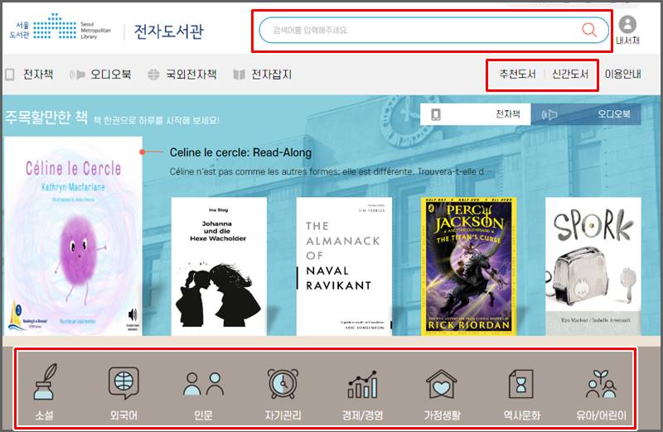
Task: Click the tablet icon on 전자책 tab
Action: (x=436, y=114)
